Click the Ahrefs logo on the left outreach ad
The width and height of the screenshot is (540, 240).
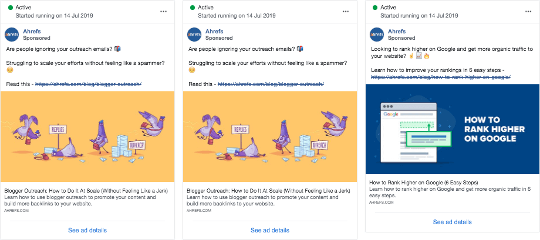pos(12,35)
